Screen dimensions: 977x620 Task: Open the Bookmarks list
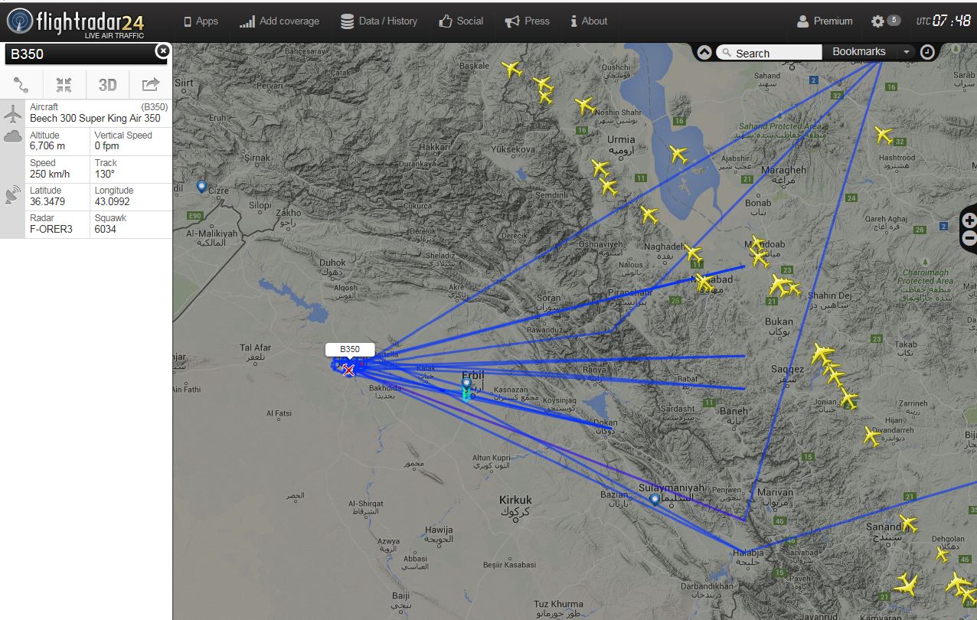coord(859,51)
